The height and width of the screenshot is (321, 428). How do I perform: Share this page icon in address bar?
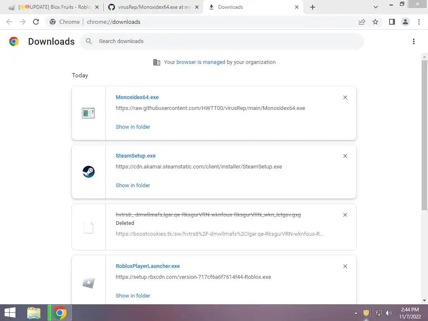click(x=362, y=22)
